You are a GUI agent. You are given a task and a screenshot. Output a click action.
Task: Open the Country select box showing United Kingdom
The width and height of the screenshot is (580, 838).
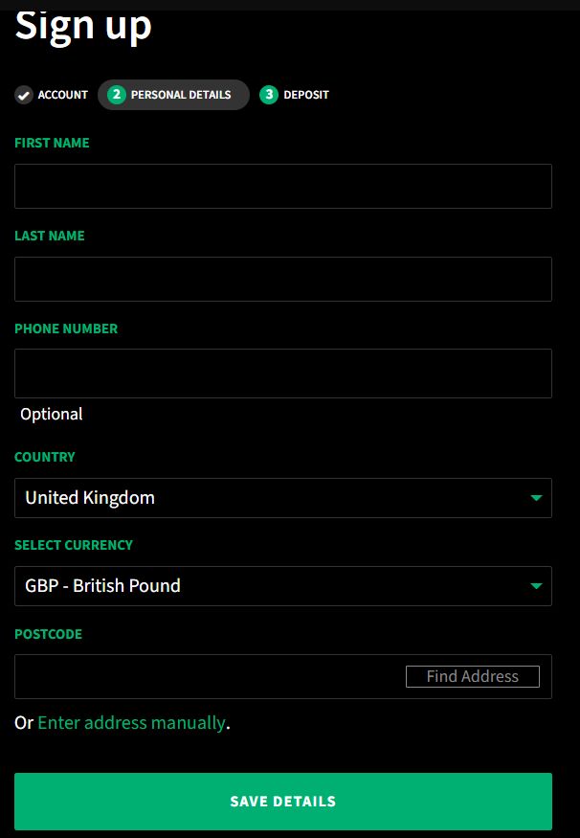coord(283,498)
